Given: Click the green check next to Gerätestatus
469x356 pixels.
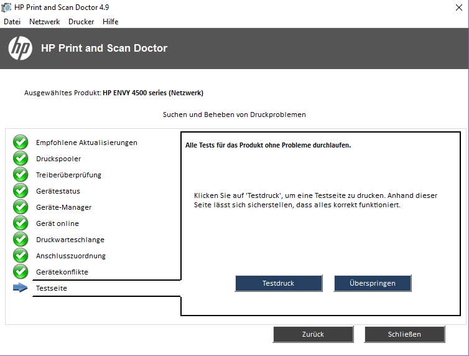Looking at the screenshot, I should coord(21,190).
